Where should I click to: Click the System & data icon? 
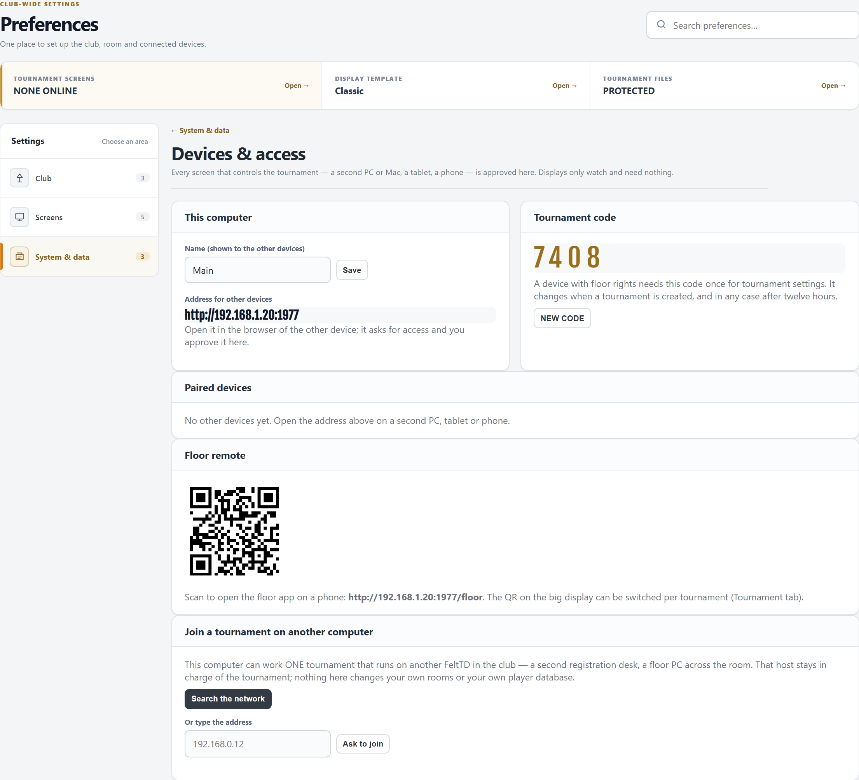[x=19, y=257]
